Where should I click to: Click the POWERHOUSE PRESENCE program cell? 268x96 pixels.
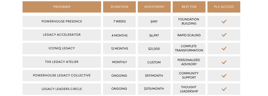click(62, 21)
